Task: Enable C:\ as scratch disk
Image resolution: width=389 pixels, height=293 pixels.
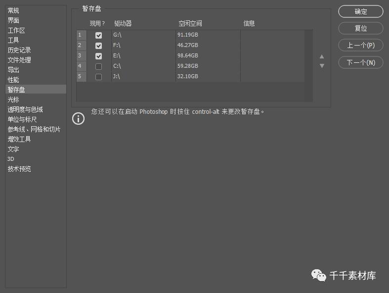Action: pyautogui.click(x=98, y=67)
